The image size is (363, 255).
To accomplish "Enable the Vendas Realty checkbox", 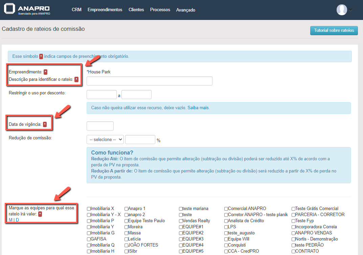I will coord(181,221).
